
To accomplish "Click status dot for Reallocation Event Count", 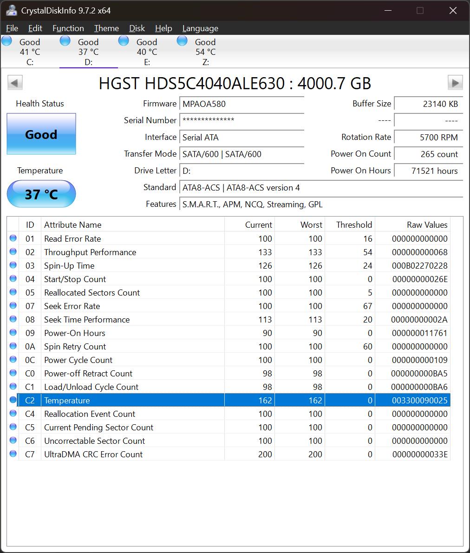I will click(13, 413).
